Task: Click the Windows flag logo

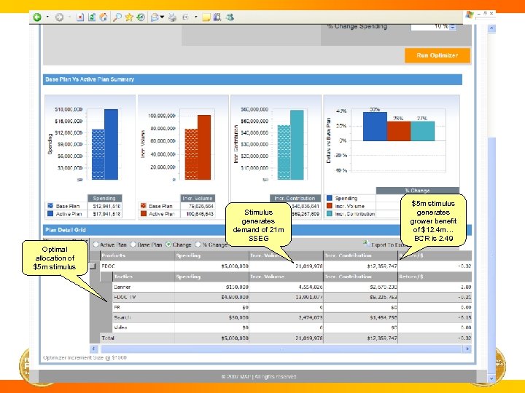Action: 470,15
